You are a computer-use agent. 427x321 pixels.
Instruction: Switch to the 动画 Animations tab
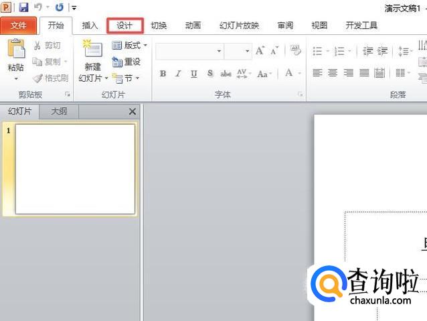pyautogui.click(x=193, y=25)
